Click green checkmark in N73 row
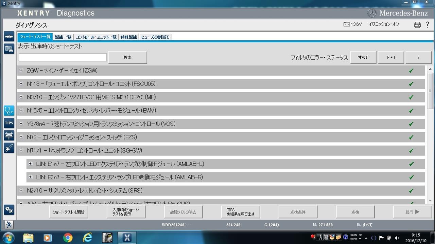Viewport: 435px width, 244px height. 411,137
